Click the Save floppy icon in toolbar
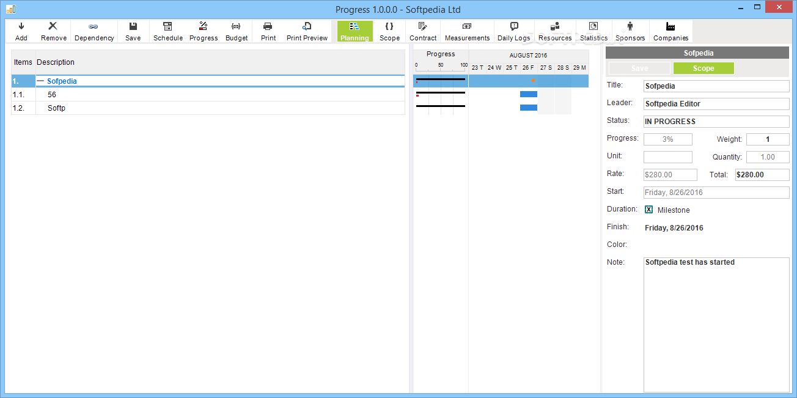Screen dimensions: 797x398 coord(133,31)
